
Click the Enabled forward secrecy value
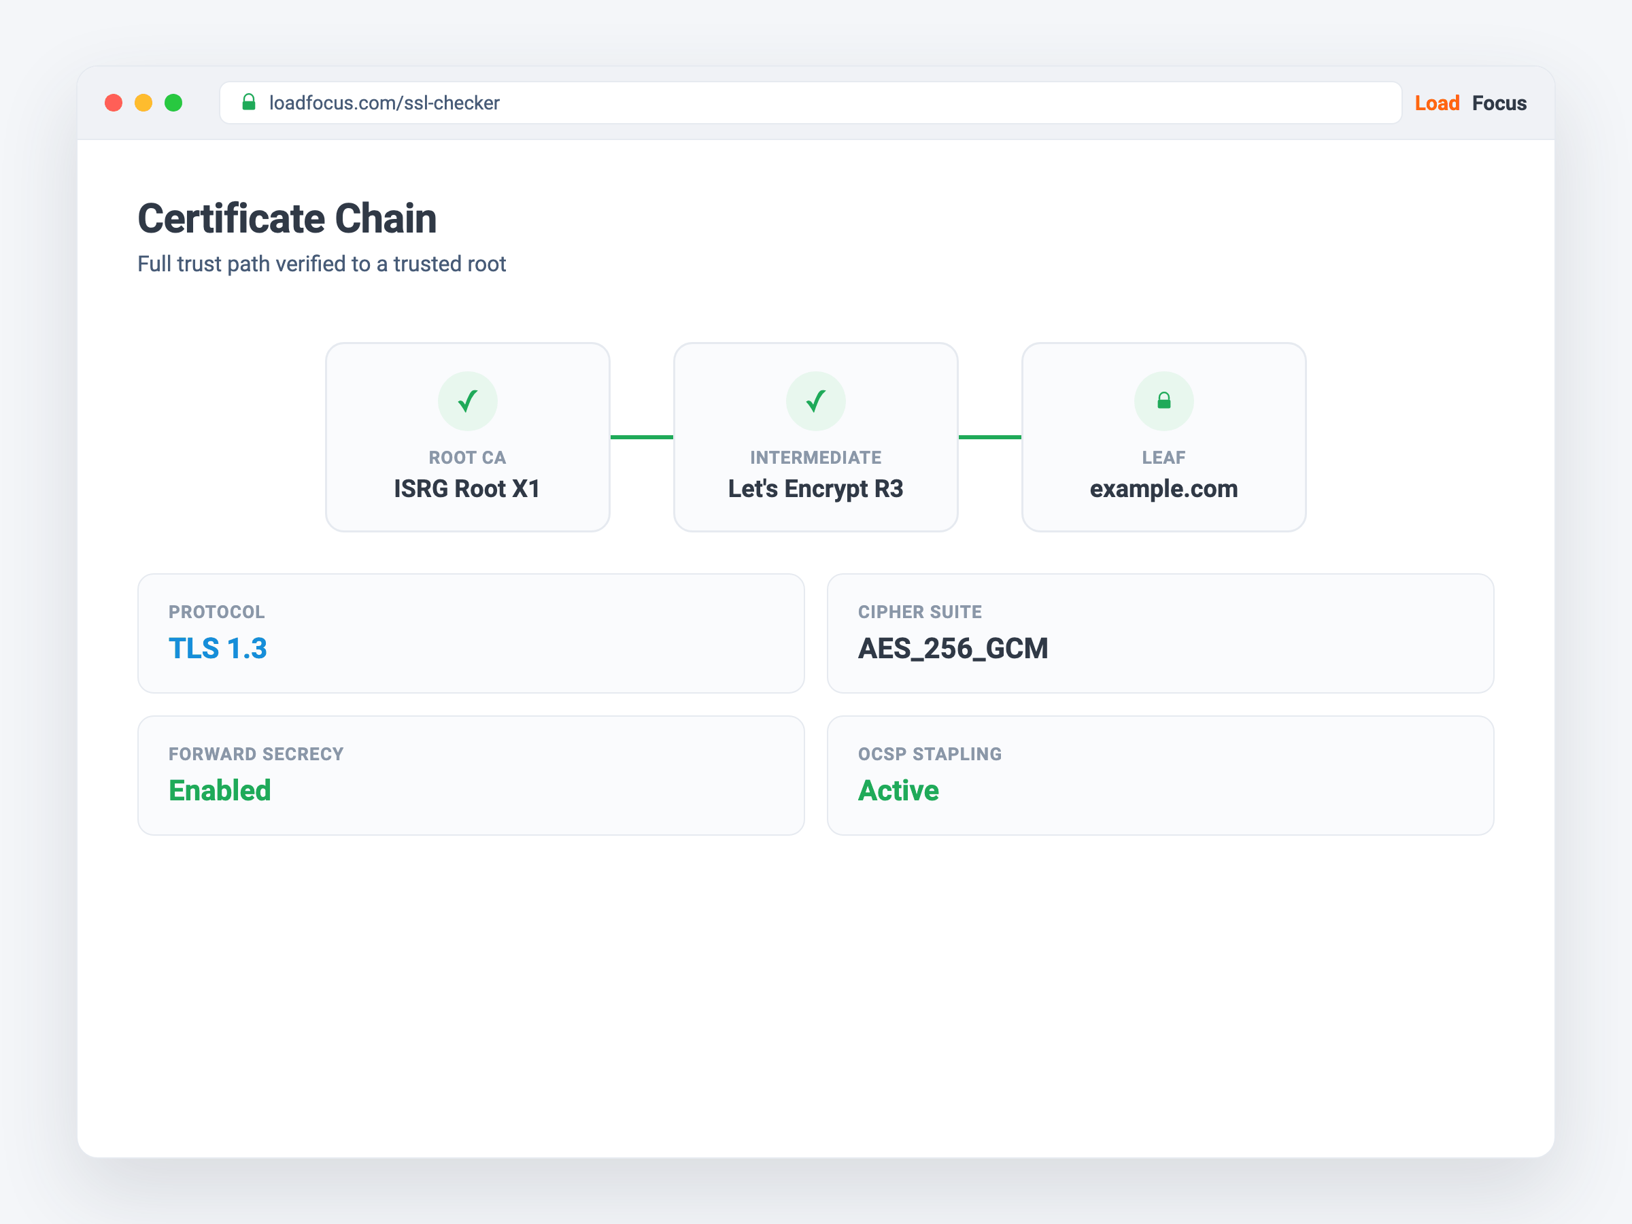pyautogui.click(x=220, y=790)
